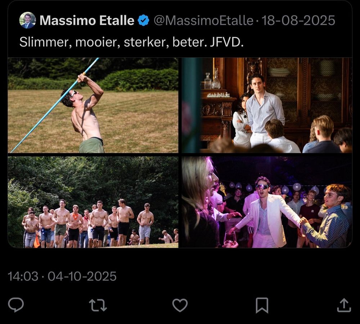The width and height of the screenshot is (360, 324).
Task: Repost this tweet with retweet icon
Action: coord(98,305)
